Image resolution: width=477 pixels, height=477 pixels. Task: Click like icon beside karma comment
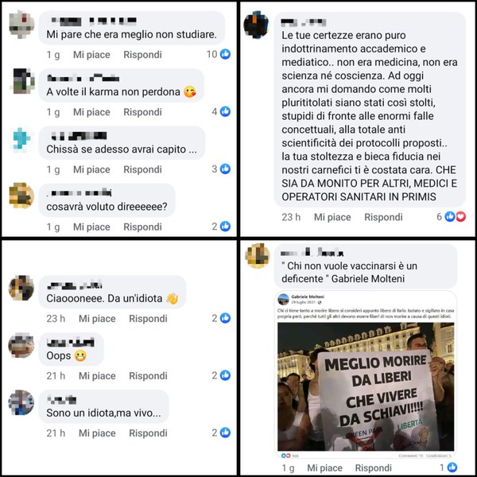pyautogui.click(x=225, y=111)
